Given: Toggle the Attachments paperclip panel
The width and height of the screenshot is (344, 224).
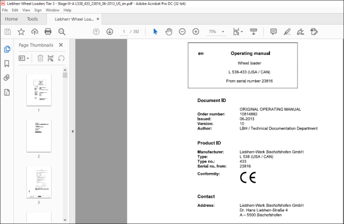Looking at the screenshot, I should pyautogui.click(x=7, y=77).
